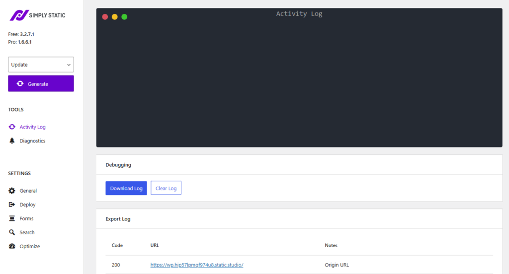Go to Deploy settings
Image resolution: width=509 pixels, height=274 pixels.
pos(28,205)
